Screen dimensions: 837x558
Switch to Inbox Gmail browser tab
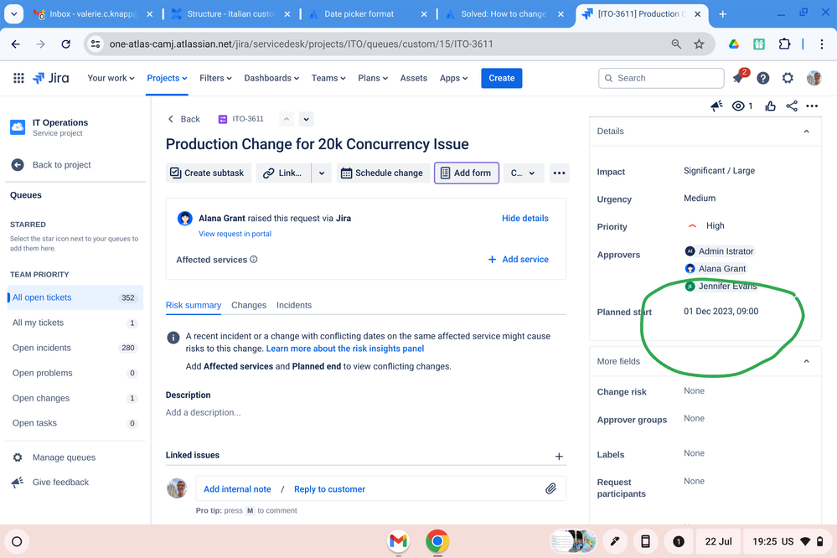click(93, 14)
